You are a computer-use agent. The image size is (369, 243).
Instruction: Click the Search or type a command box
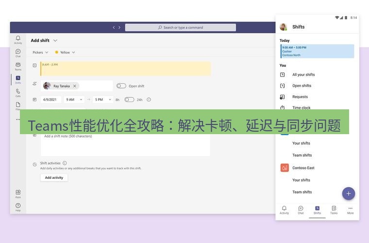coord(181,27)
